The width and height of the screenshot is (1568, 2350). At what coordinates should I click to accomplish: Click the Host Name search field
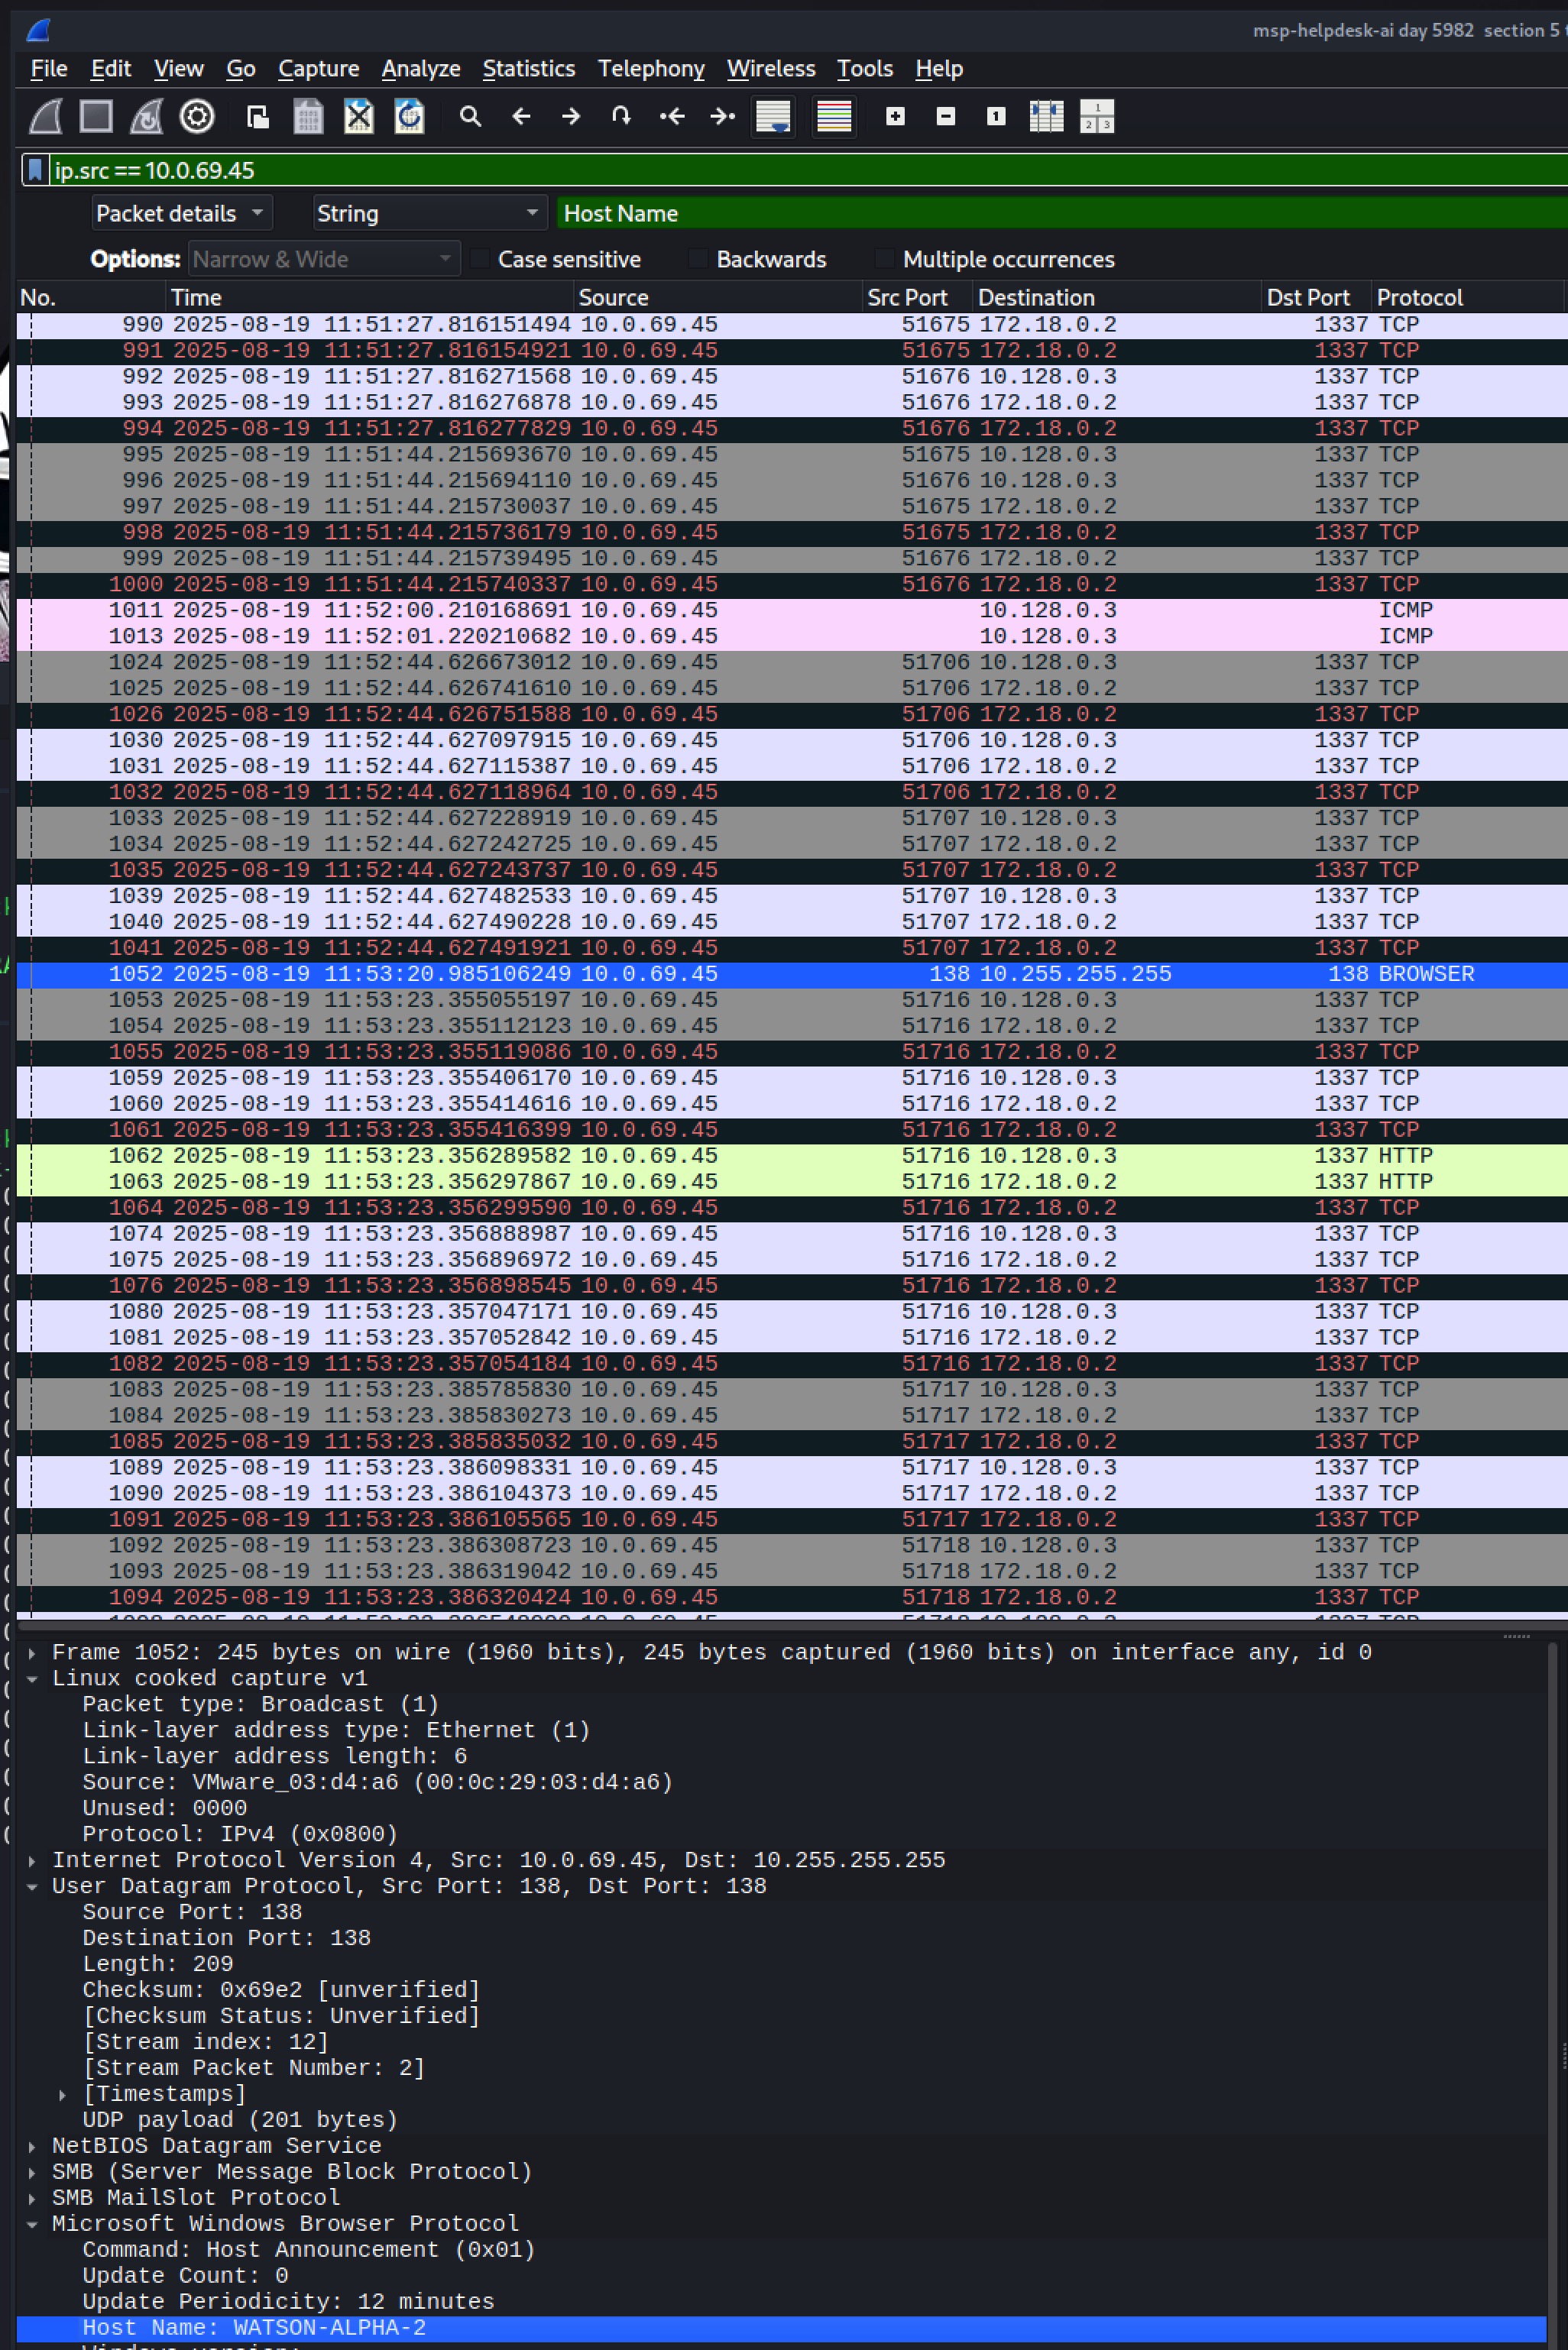point(1062,213)
